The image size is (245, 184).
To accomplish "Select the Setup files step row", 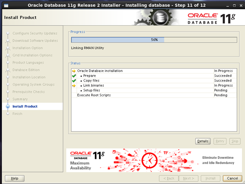I will tap(154, 90).
